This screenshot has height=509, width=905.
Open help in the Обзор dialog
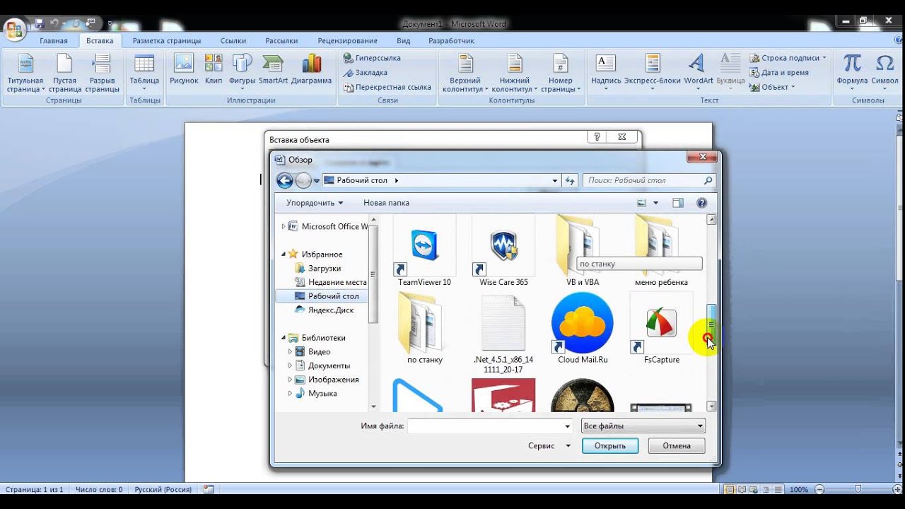[x=701, y=203]
